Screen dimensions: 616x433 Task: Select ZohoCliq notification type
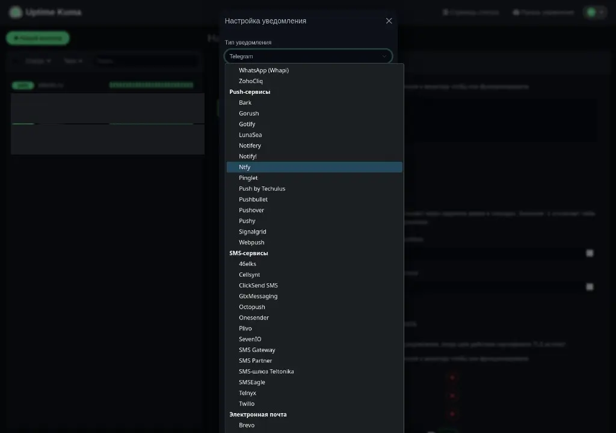[x=314, y=81]
